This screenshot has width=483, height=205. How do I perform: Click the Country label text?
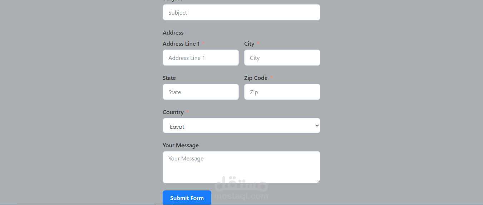coord(173,112)
